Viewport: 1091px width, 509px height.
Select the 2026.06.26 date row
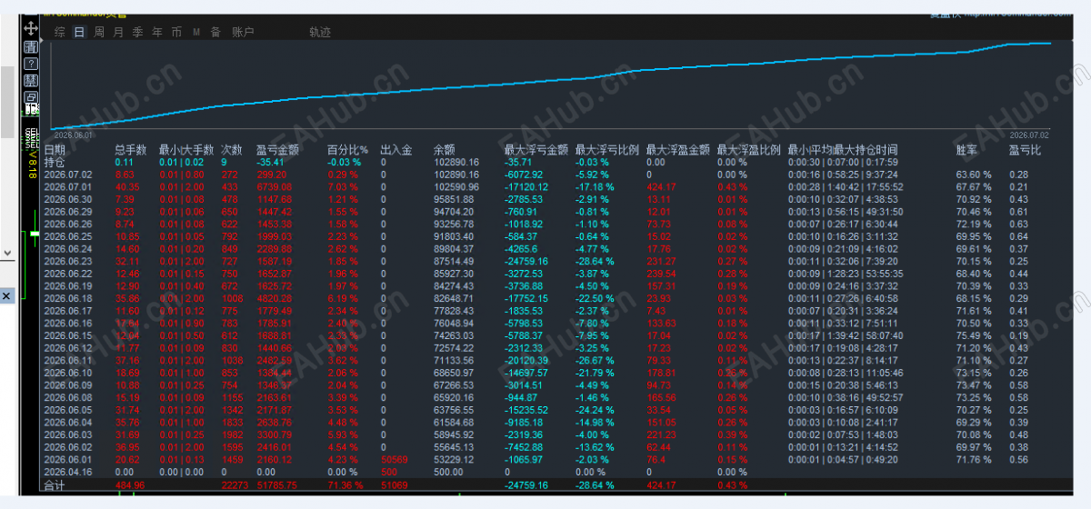pyautogui.click(x=68, y=224)
